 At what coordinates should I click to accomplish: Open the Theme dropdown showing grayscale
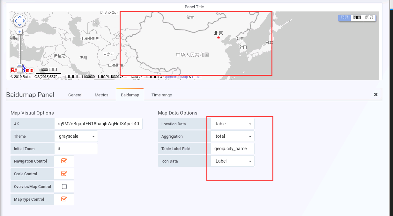76,136
